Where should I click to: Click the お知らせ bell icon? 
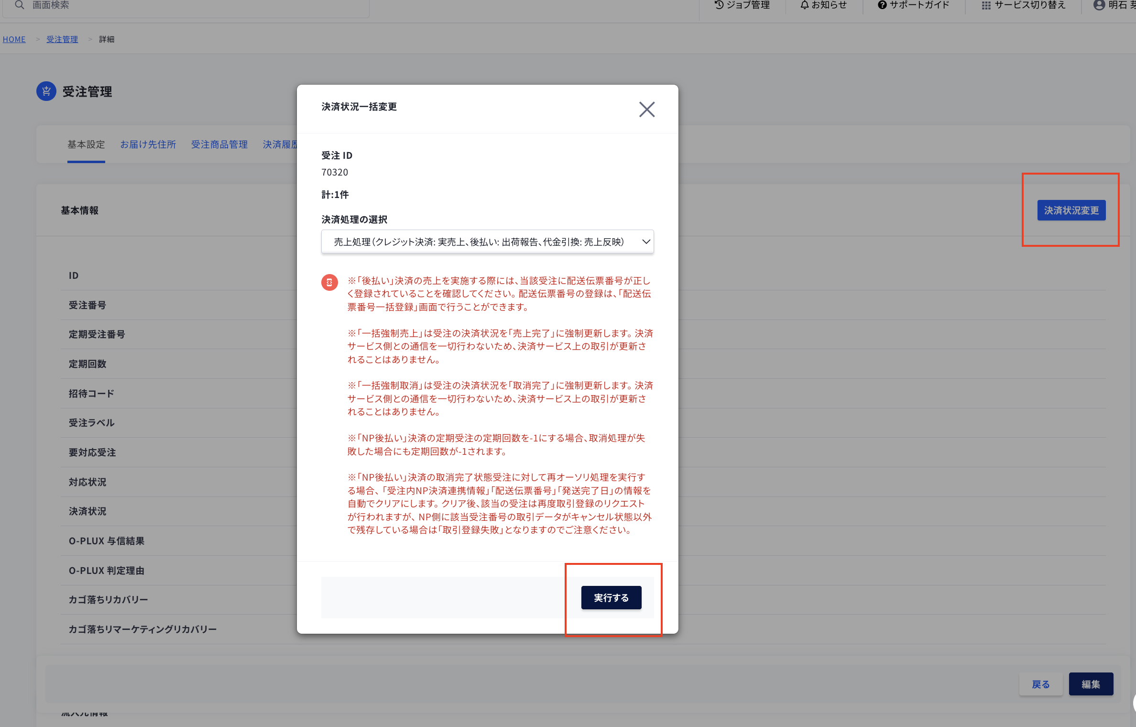pyautogui.click(x=805, y=5)
